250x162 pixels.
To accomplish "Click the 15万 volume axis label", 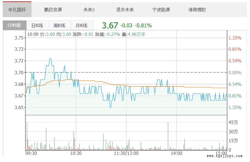I will [233, 141].
